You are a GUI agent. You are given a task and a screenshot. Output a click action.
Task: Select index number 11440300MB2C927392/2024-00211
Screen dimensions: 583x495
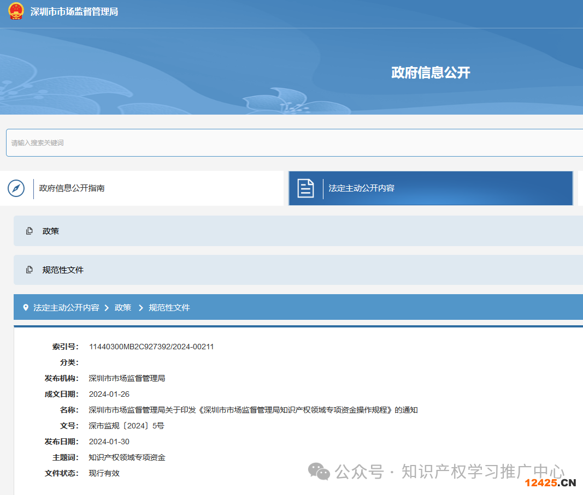point(151,347)
